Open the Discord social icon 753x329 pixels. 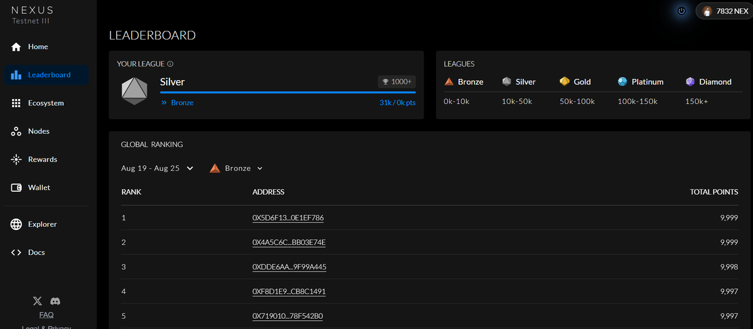coord(55,301)
